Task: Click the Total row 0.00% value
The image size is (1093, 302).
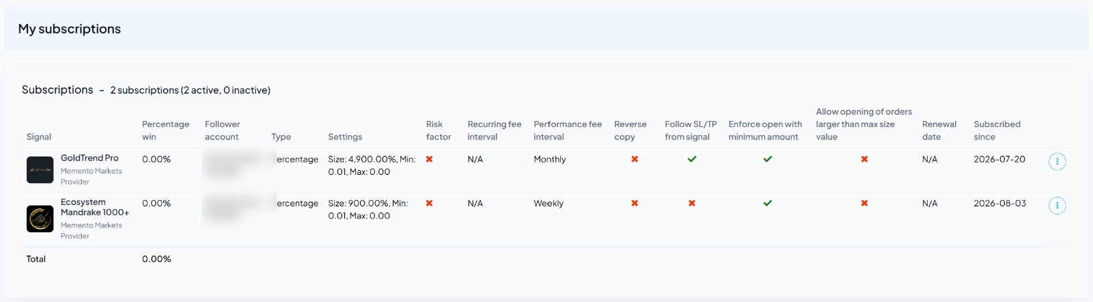Action: pos(156,259)
